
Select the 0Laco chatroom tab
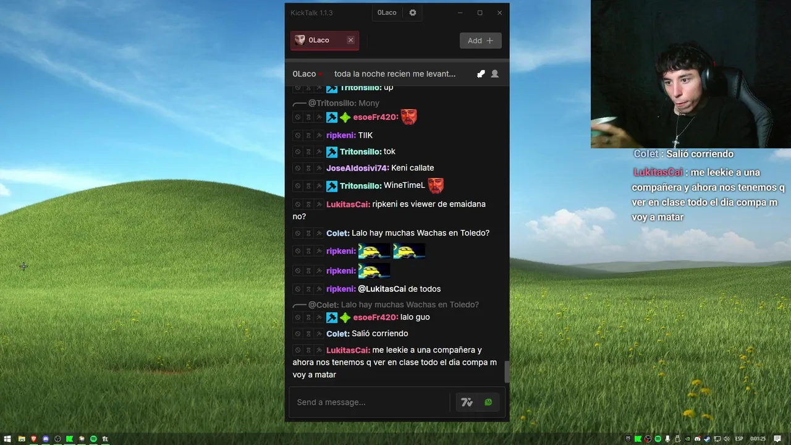pyautogui.click(x=324, y=40)
